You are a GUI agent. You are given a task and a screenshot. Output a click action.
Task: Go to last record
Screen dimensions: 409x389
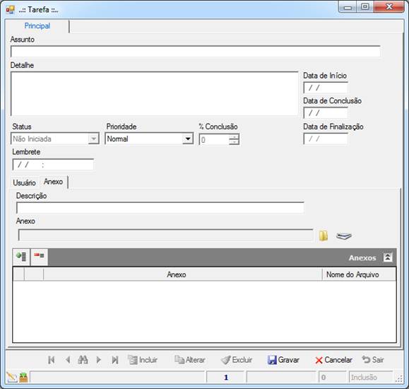pyautogui.click(x=114, y=360)
